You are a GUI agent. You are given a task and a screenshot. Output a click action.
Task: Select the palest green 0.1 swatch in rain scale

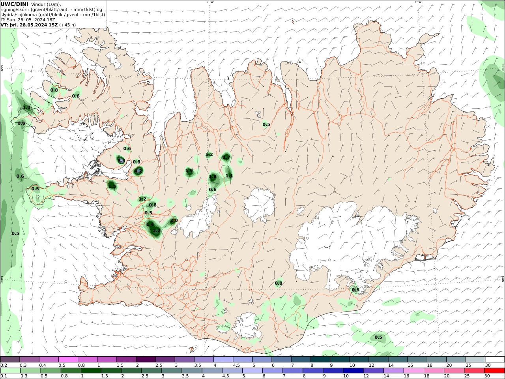[x=10, y=370]
